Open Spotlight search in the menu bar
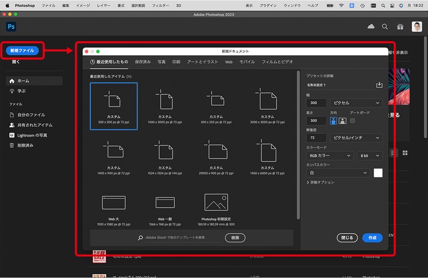Image resolution: width=428 pixels, height=278 pixels. point(383,6)
